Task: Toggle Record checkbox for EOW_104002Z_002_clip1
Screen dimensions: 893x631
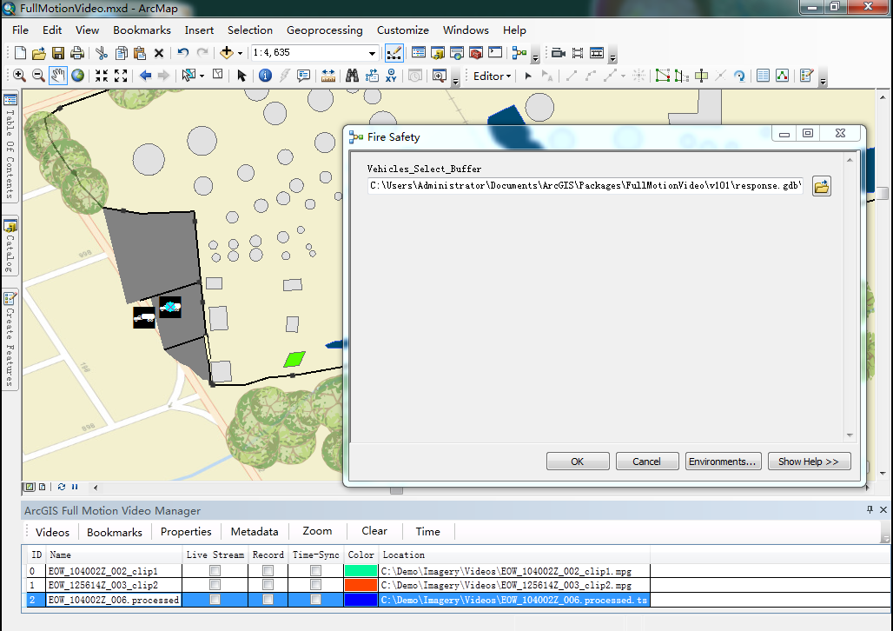Action: [x=268, y=570]
